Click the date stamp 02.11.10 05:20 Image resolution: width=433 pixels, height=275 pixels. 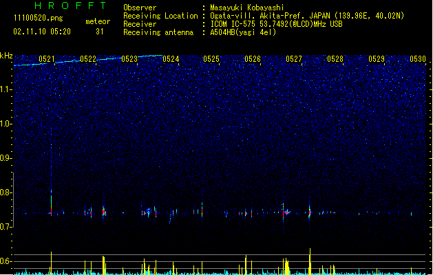[42, 32]
